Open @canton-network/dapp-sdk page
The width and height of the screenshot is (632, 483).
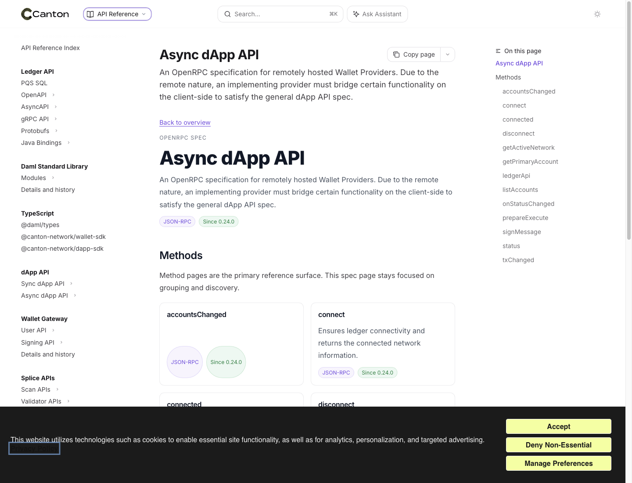click(x=62, y=249)
